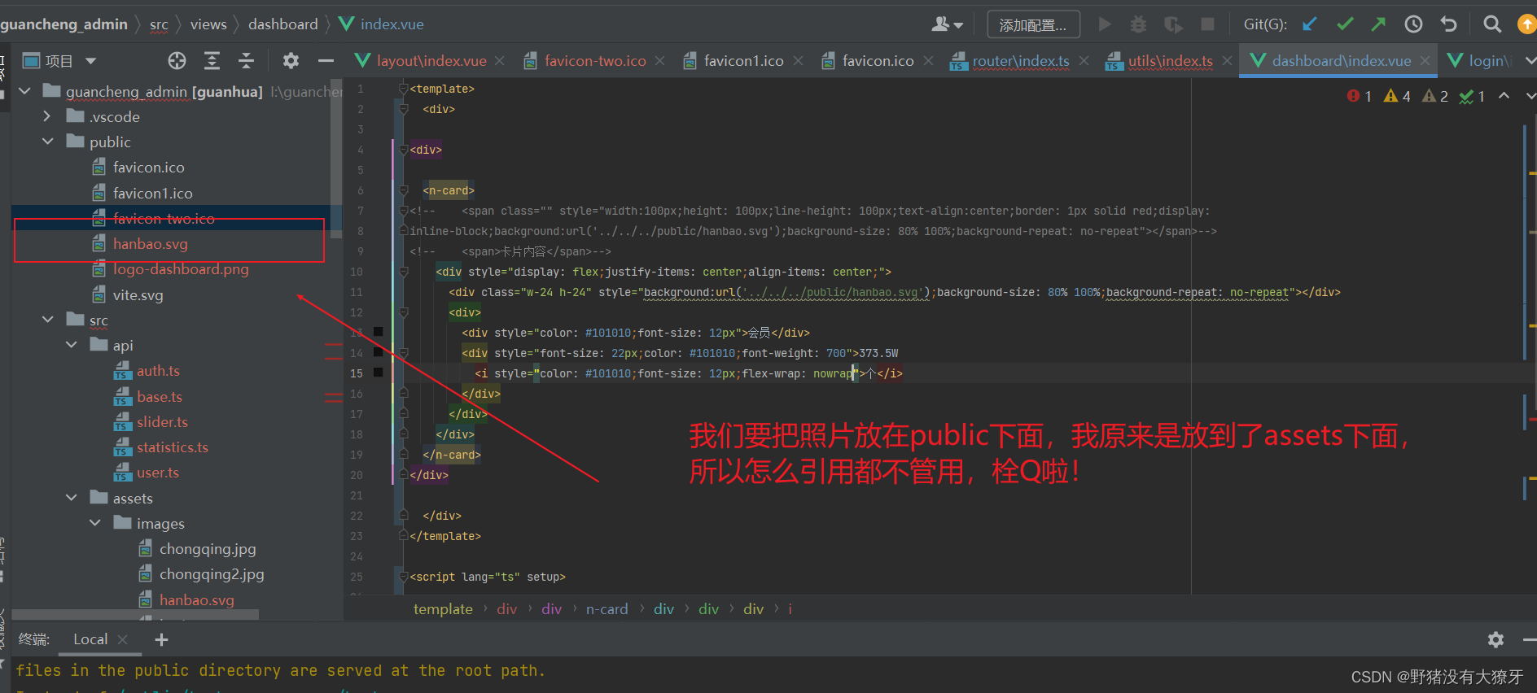Collapse the images folder
Viewport: 1537px width, 693px height.
tap(95, 523)
